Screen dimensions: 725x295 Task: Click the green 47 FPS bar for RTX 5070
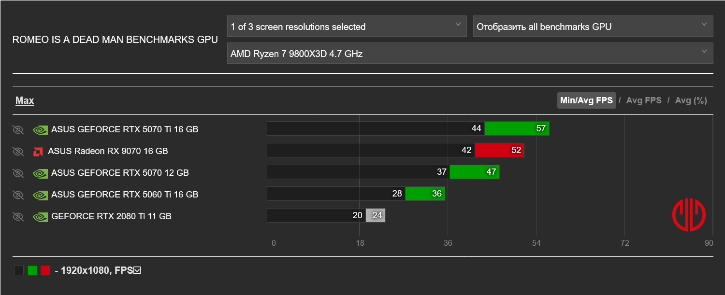click(475, 172)
